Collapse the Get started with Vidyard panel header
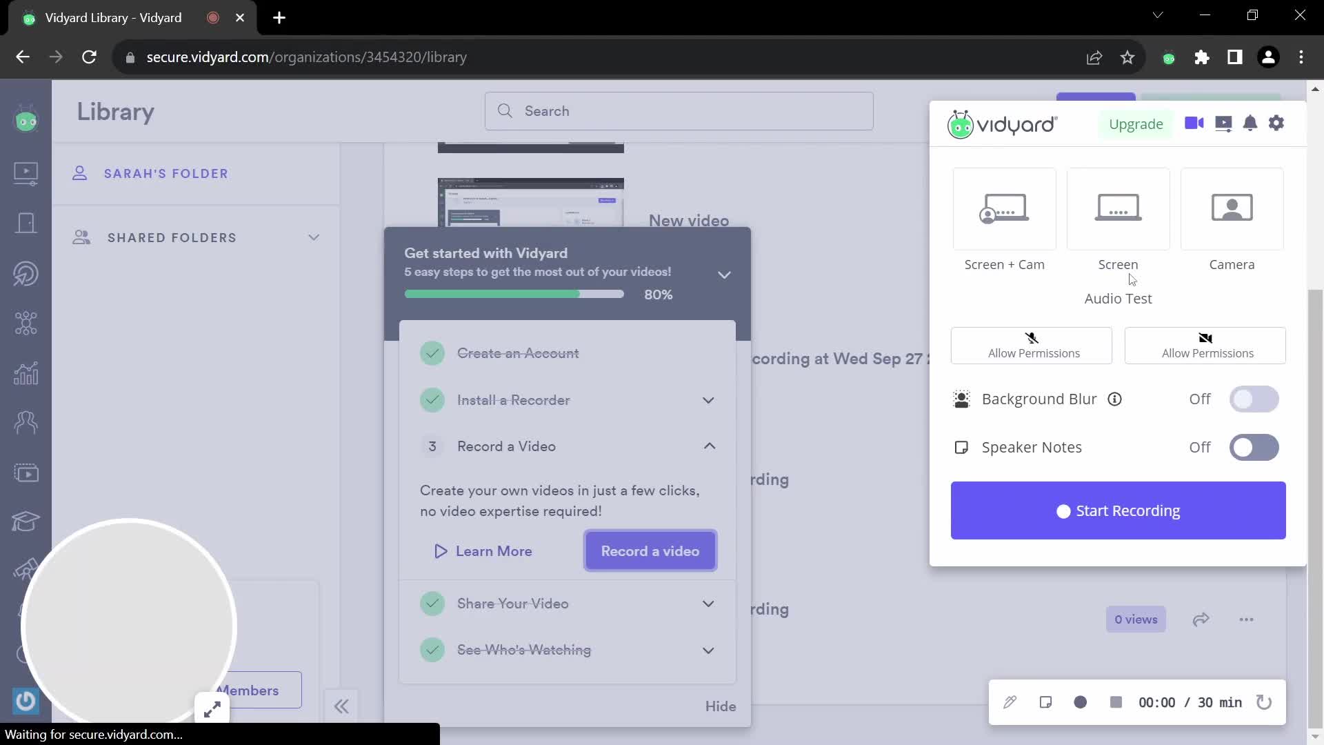The width and height of the screenshot is (1324, 745). 724,275
